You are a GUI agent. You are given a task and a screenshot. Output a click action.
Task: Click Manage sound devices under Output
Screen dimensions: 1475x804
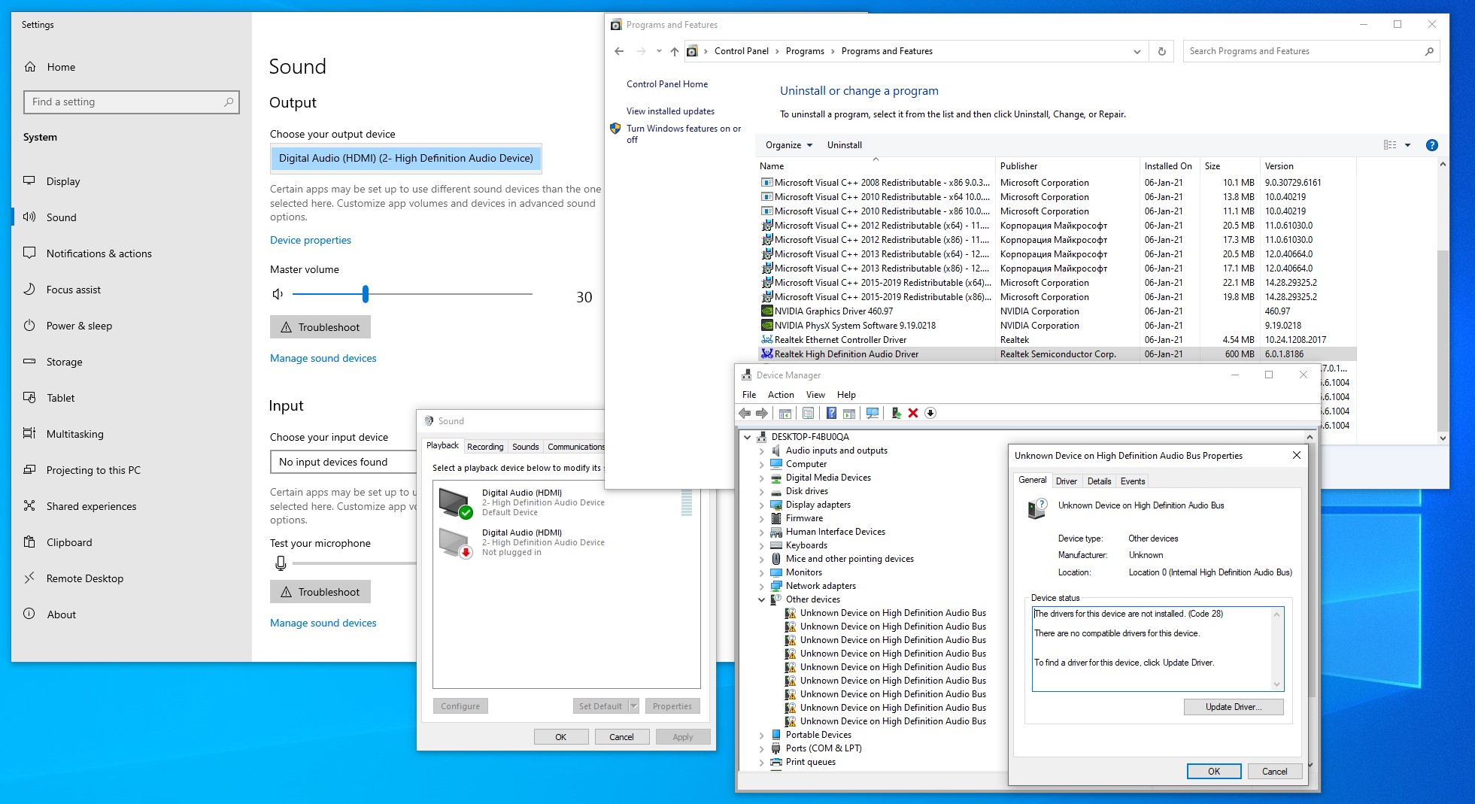coord(323,358)
